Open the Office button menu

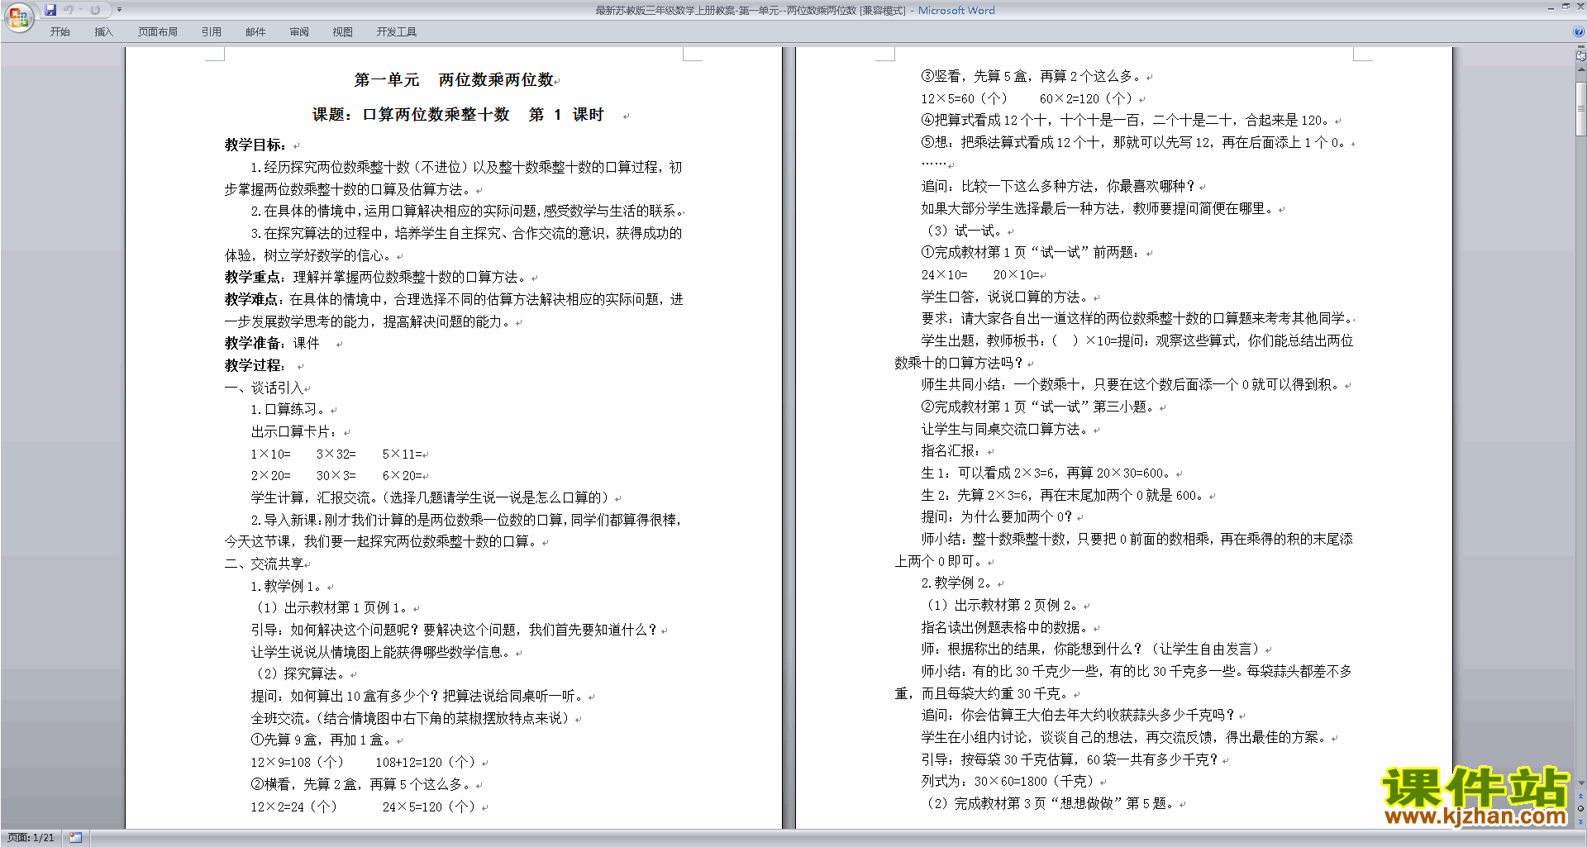18,17
